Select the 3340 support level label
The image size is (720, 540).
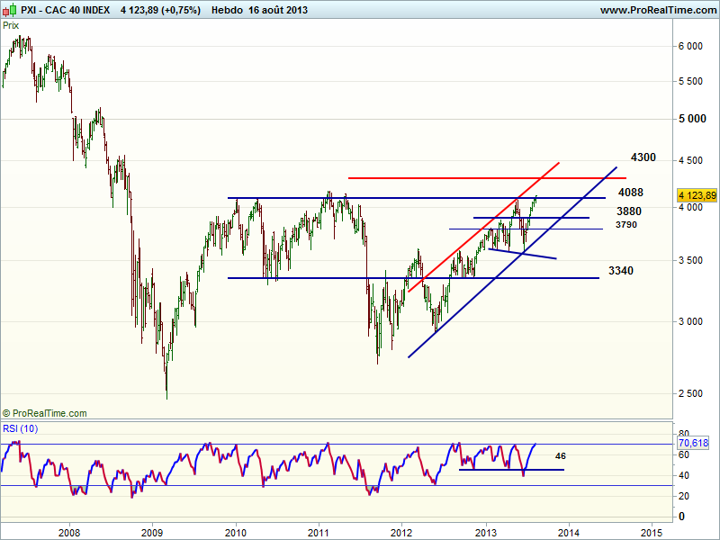(x=621, y=271)
